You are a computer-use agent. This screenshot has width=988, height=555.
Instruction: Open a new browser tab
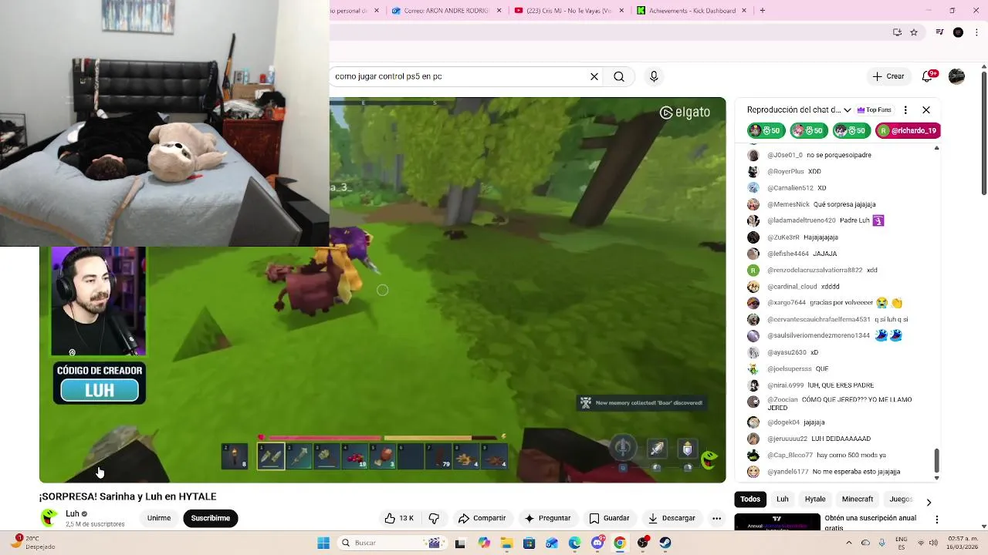[x=763, y=11]
